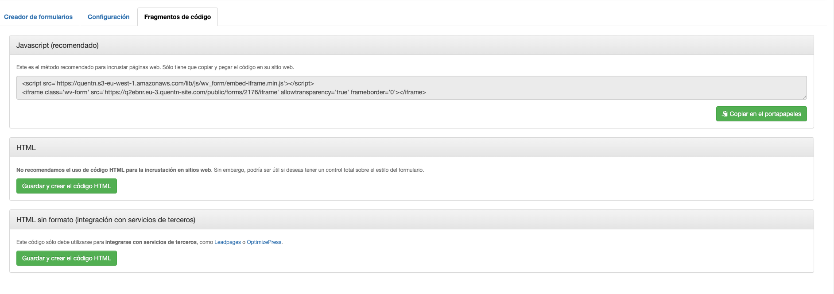Click Guardar y crear under HTML sin formato
This screenshot has width=834, height=294.
(x=66, y=258)
